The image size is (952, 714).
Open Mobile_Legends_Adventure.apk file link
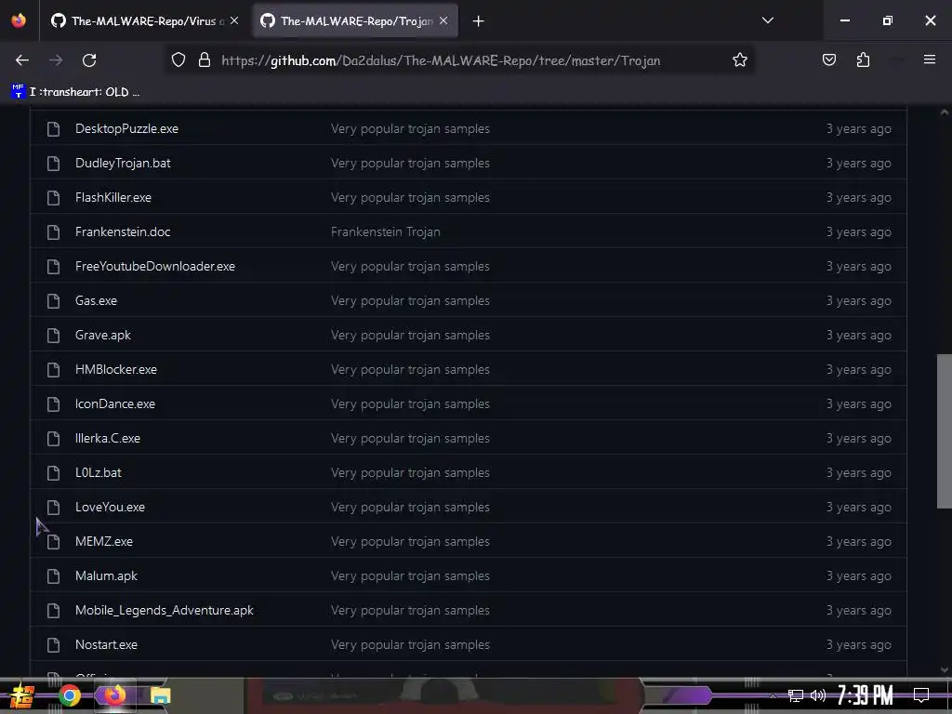[164, 610]
